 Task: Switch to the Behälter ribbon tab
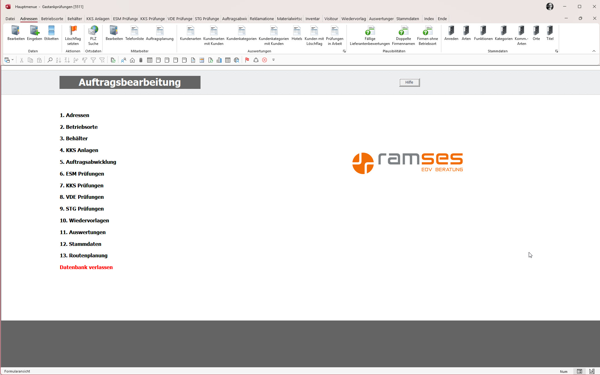tap(75, 19)
